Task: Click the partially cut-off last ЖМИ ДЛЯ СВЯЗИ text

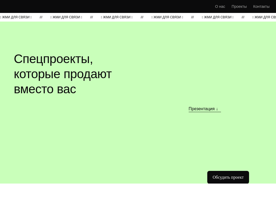Action: click(x=265, y=17)
